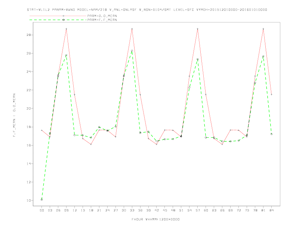Click x-axis tick label 51
The height and width of the screenshot is (229, 296).
coord(181,210)
